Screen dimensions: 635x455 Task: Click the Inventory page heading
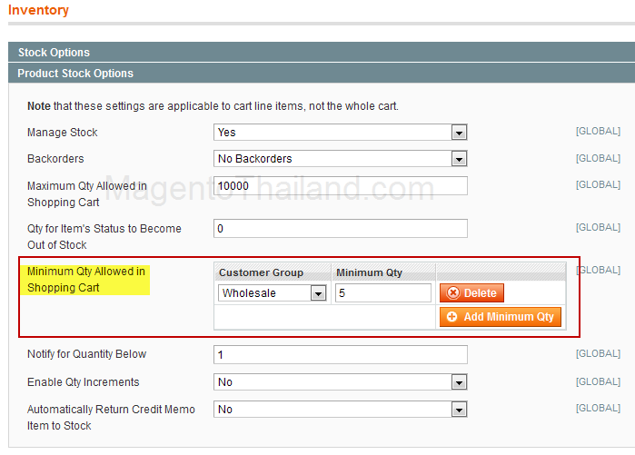point(38,11)
